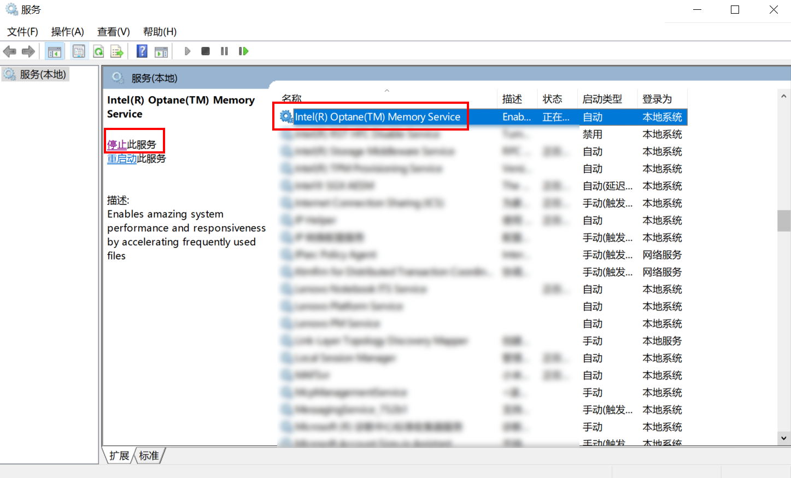Screen dimensions: 791x478
Task: Click the Services gear icon in the title bar
Action: [x=11, y=9]
